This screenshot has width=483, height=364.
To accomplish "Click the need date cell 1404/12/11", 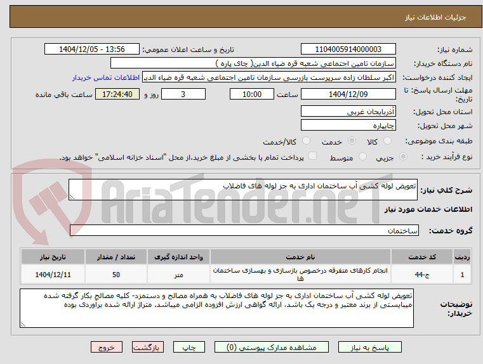I will (x=53, y=275).
